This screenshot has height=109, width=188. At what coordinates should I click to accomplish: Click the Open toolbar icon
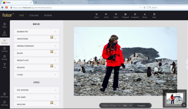[x=97, y=15]
